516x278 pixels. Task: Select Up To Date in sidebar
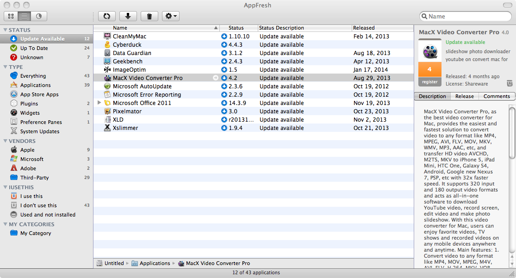tap(34, 48)
